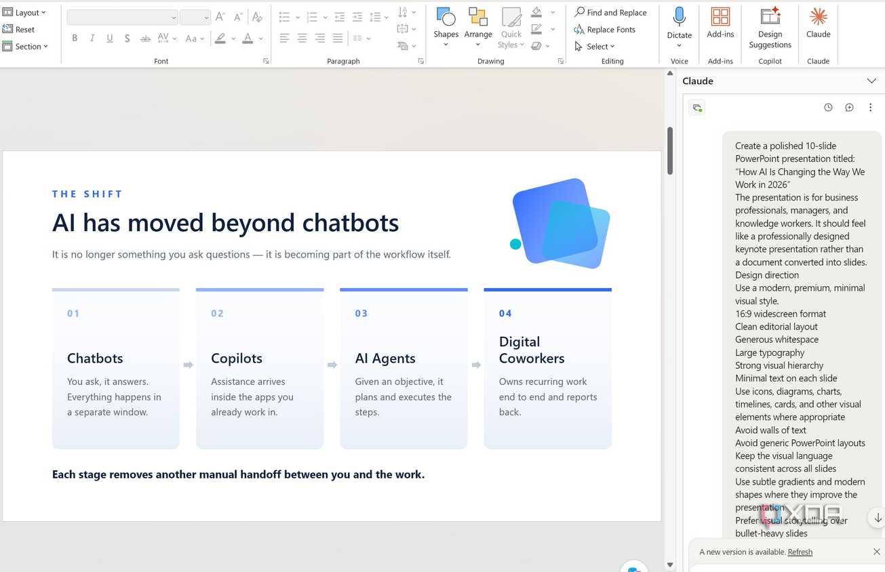Start Dictate microphone
Viewport: 885px width, 572px height.
[x=679, y=17]
